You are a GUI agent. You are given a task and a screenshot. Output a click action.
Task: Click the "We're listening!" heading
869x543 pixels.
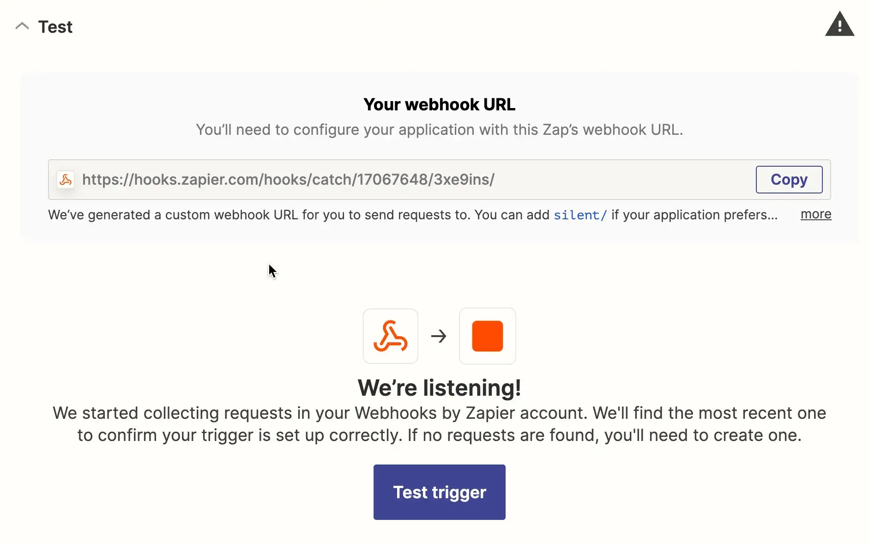pyautogui.click(x=439, y=388)
